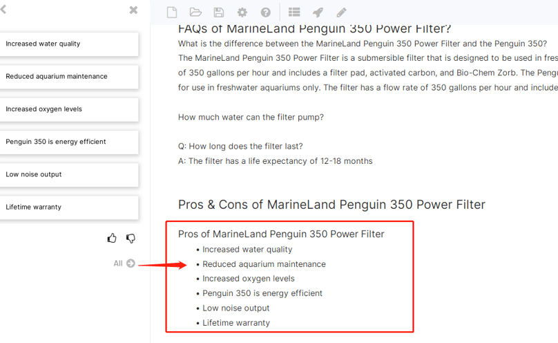The height and width of the screenshot is (343, 558).
Task: Close the side panel with X
Action: pyautogui.click(x=133, y=10)
